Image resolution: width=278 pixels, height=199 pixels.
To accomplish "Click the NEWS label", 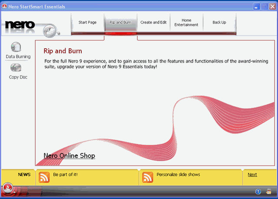I will click(x=24, y=175).
